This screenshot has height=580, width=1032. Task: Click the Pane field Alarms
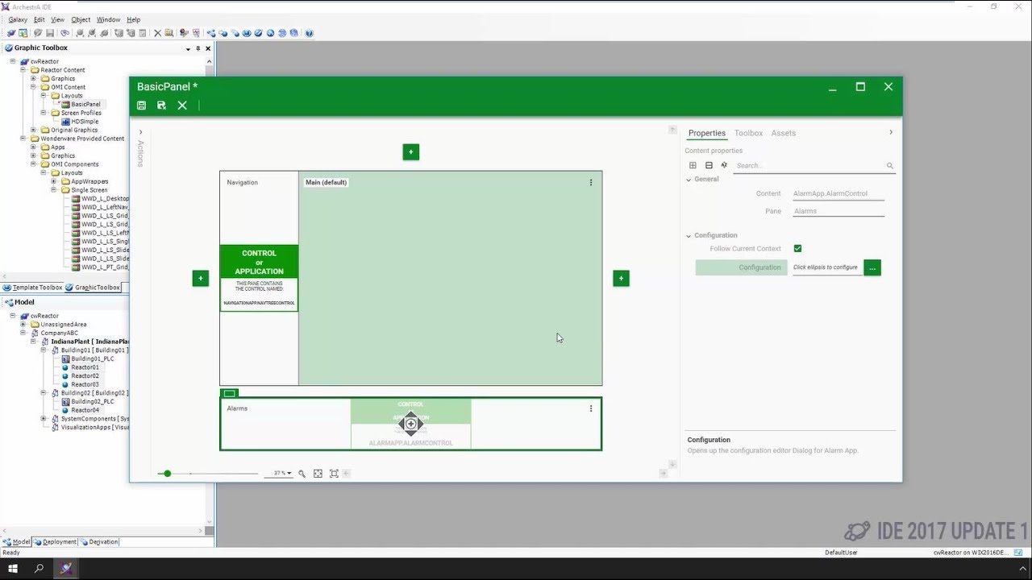tap(838, 211)
